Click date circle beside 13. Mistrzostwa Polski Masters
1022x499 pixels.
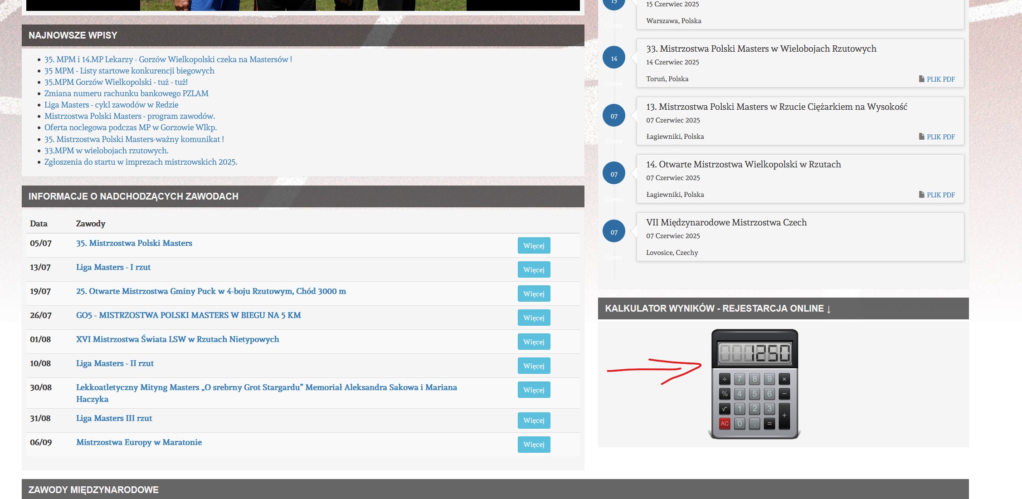(x=614, y=116)
